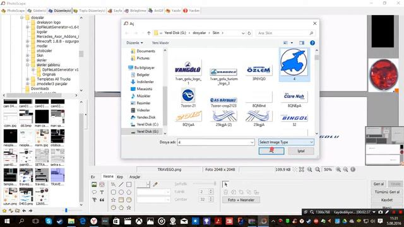Screen dimensions: 404x227
Task: Select the 3P6YQO Özlem thumbnail
Action: click(259, 73)
